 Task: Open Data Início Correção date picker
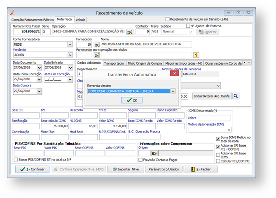coord(39,79)
